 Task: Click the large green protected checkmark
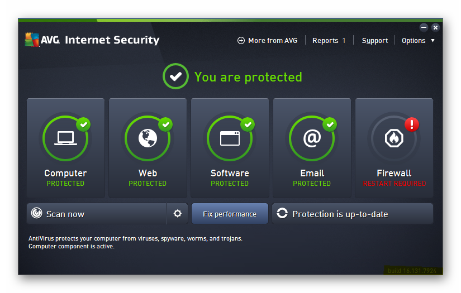[175, 76]
